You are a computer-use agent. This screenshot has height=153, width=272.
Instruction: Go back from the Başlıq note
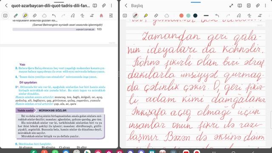[x=126, y=6]
